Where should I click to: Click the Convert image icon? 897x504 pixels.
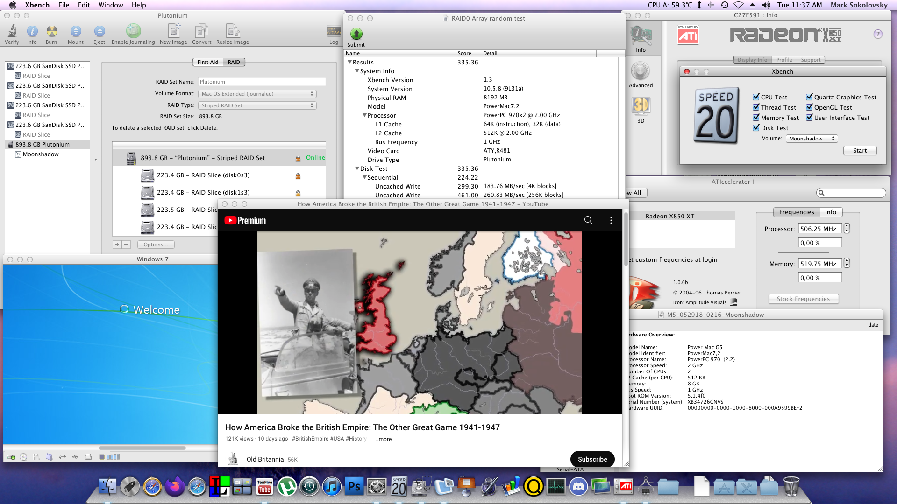201,31
